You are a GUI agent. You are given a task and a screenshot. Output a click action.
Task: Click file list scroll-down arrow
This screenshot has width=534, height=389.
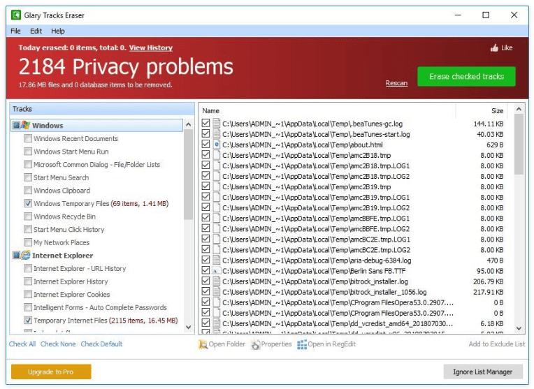pyautogui.click(x=519, y=328)
